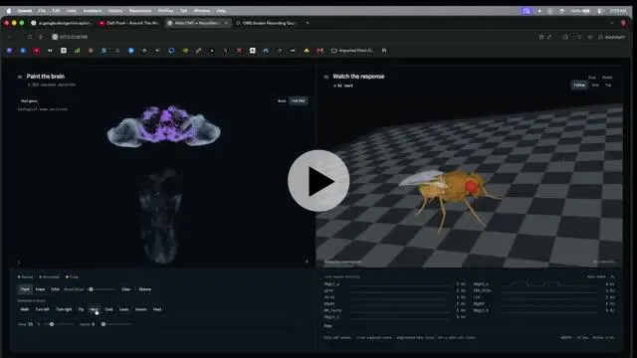Adjust the right slider in the bottom row

116,324
